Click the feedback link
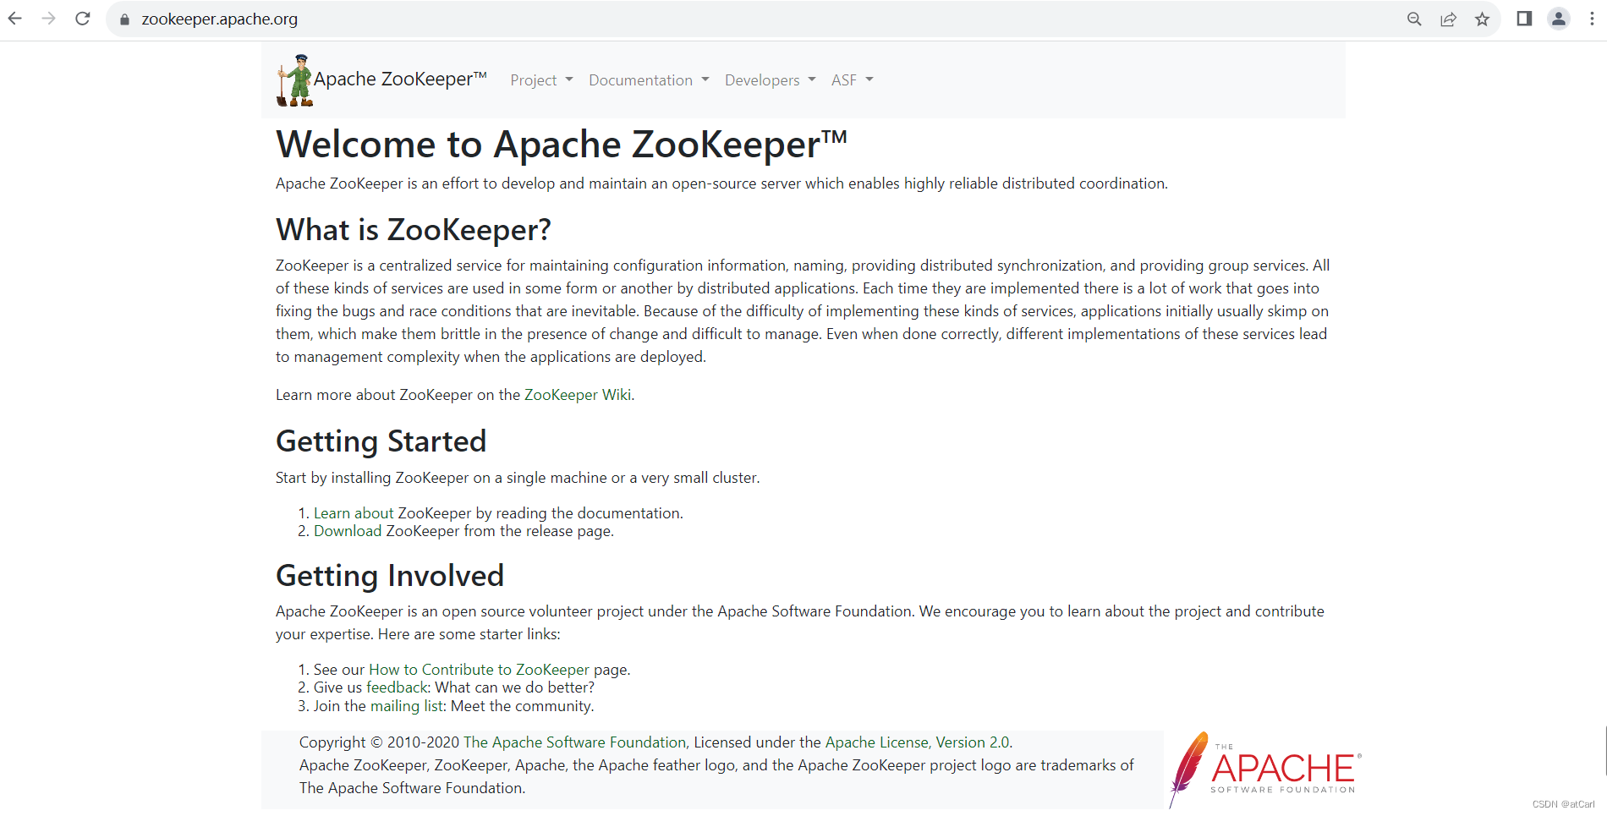1607x816 pixels. coord(398,687)
